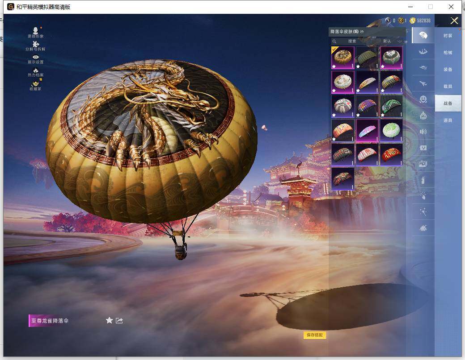Close the wardrobe with the X icon
This screenshot has height=360, width=465.
(454, 21)
